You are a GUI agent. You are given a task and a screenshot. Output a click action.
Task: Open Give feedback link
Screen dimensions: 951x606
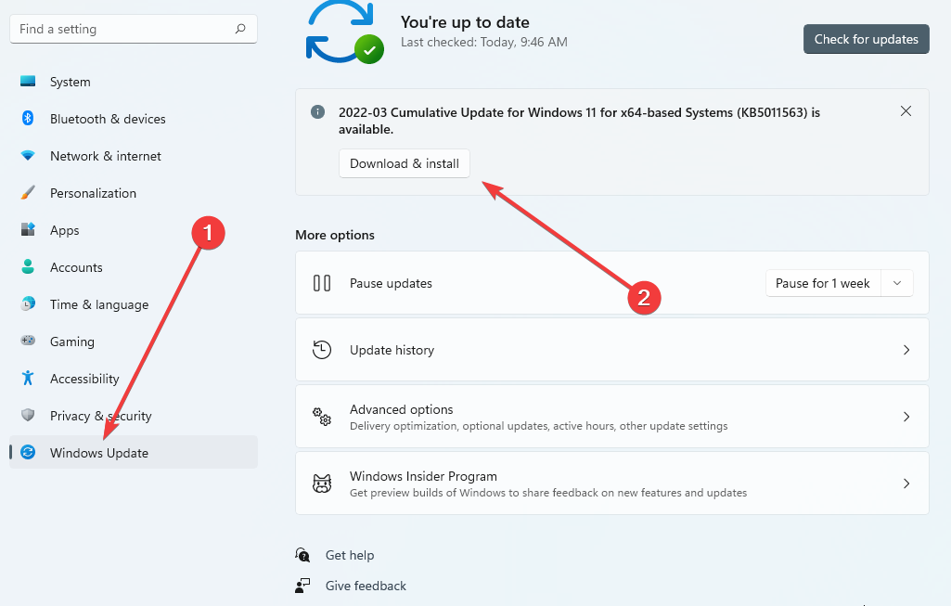[366, 586]
